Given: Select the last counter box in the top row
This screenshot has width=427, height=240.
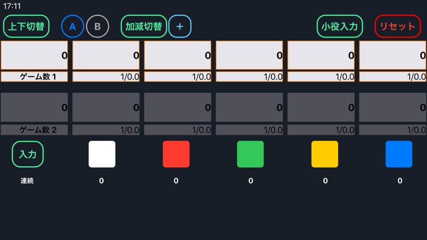Looking at the screenshot, I should pos(393,55).
